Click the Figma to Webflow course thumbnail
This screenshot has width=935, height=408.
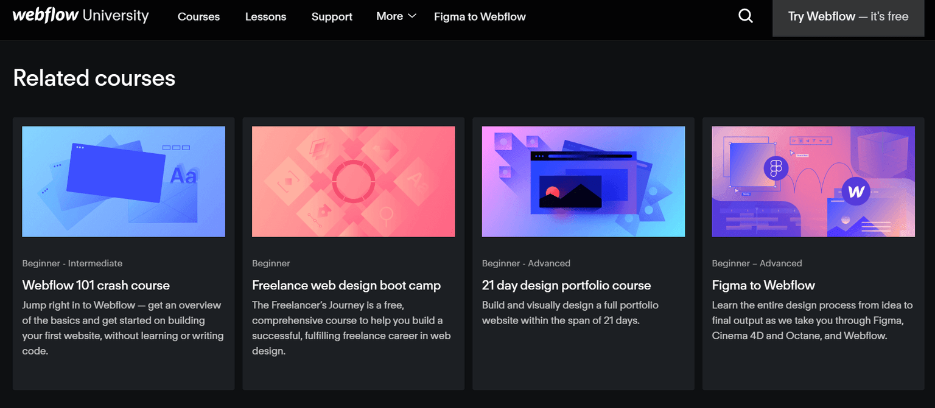pos(813,181)
